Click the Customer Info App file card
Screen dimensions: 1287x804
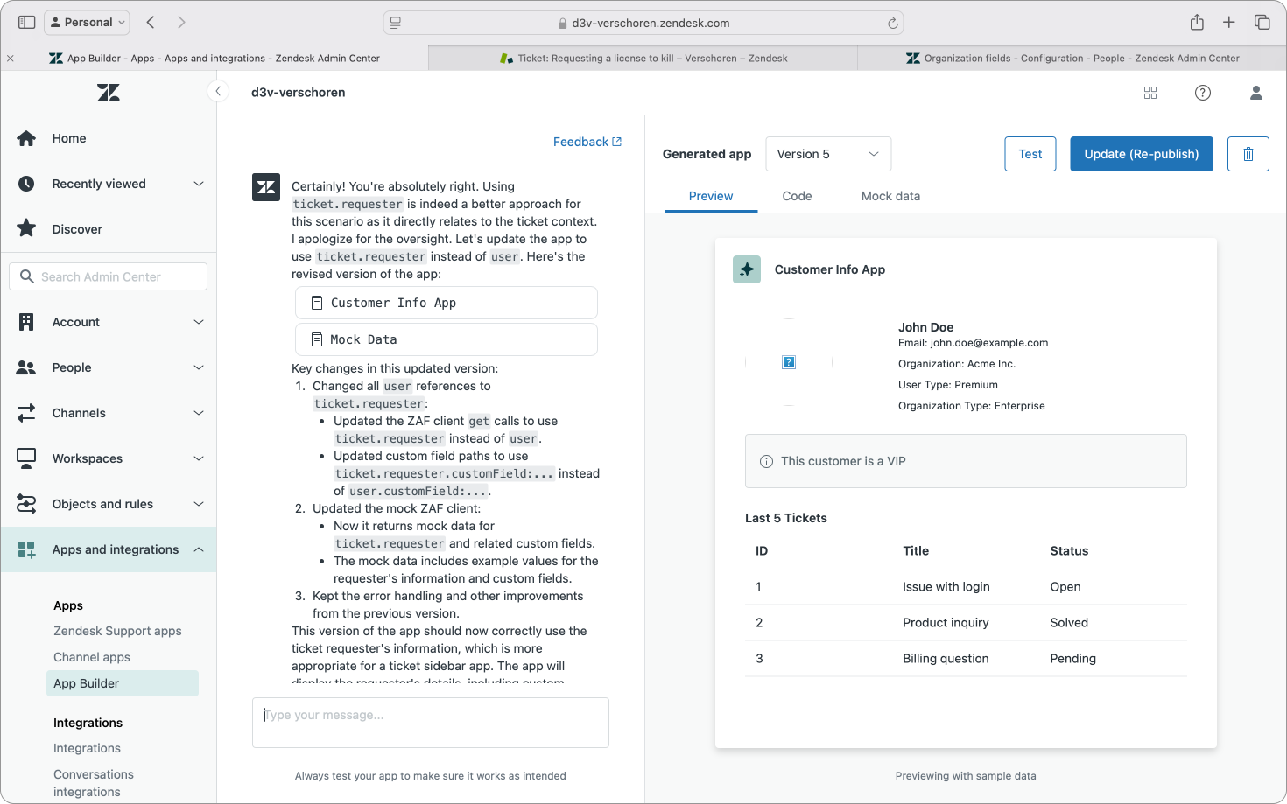coord(447,303)
